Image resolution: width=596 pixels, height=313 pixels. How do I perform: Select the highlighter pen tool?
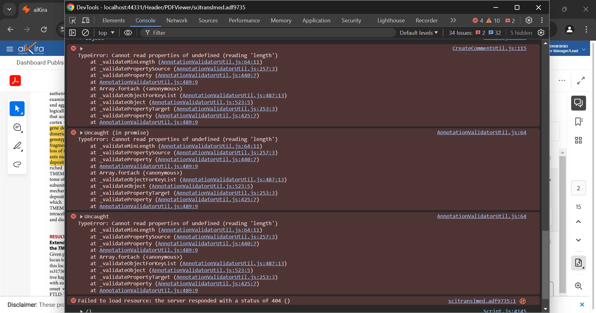[x=17, y=146]
